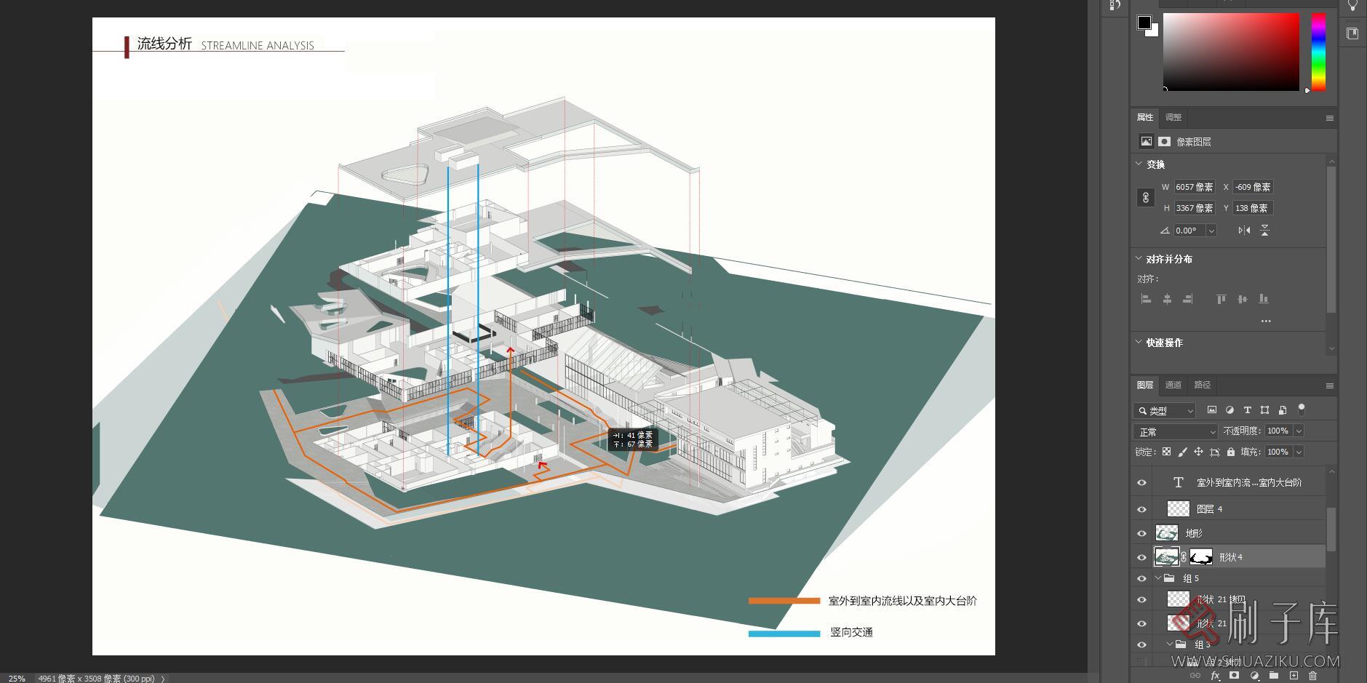Image resolution: width=1367 pixels, height=683 pixels.
Task: Click the flip horizontal icon in Properties
Action: coord(1244,231)
